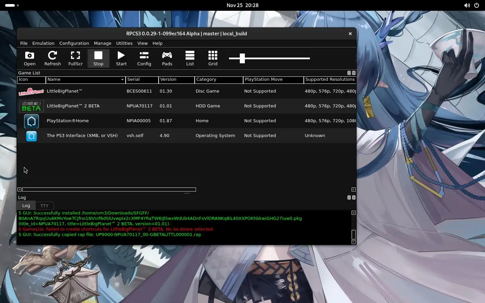This screenshot has height=303, width=485.
Task: Open the clock showing Nov 25 20:28
Action: 243,5
